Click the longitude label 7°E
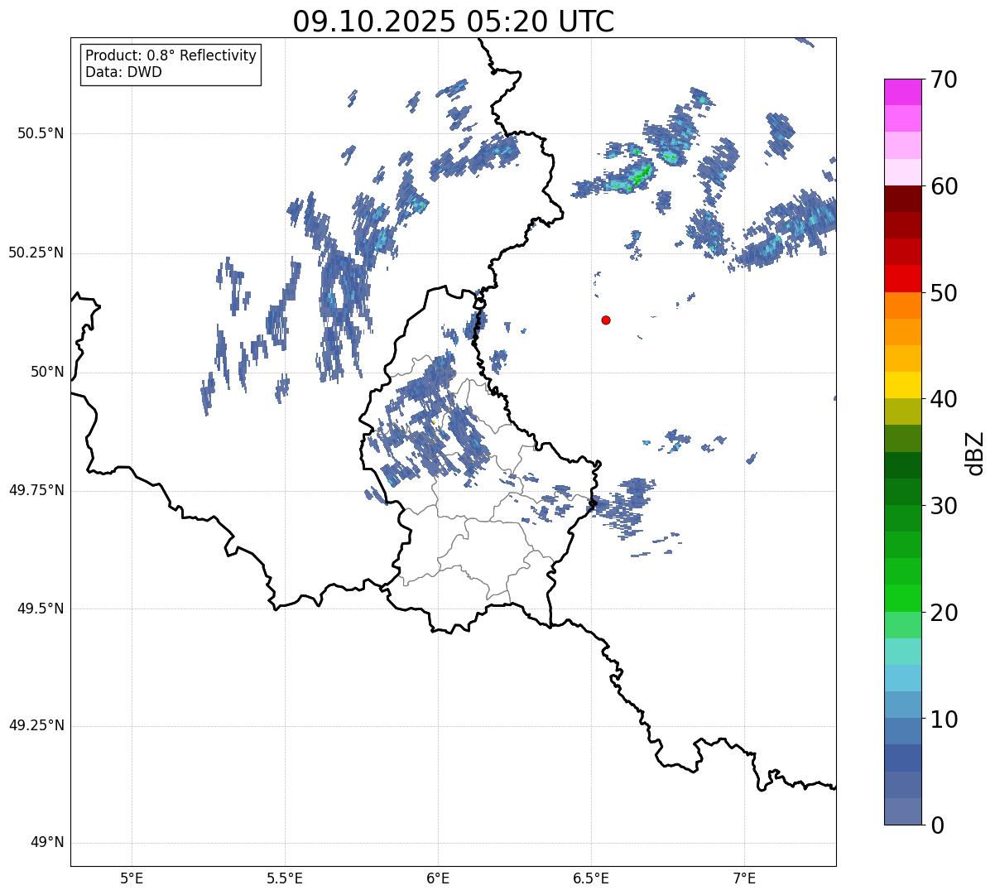995x895 pixels. (x=744, y=878)
